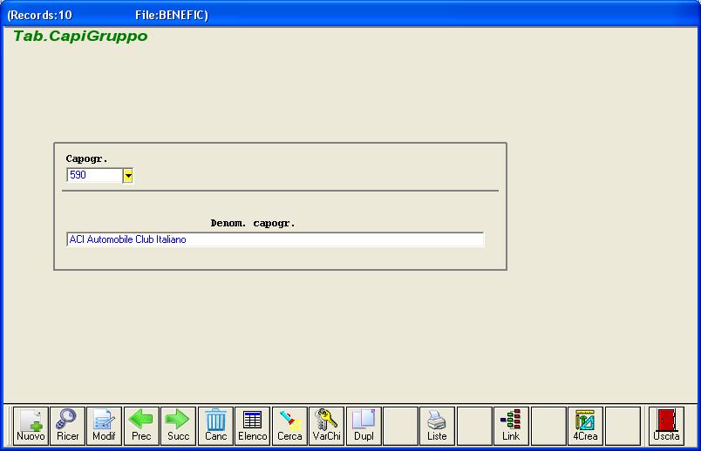Click the Denom. capogr. text field
The width and height of the screenshot is (701, 451).
click(x=275, y=239)
